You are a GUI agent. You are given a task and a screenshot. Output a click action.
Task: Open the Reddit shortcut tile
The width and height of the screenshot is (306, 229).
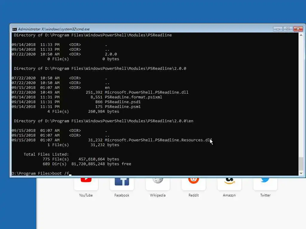pyautogui.click(x=194, y=184)
